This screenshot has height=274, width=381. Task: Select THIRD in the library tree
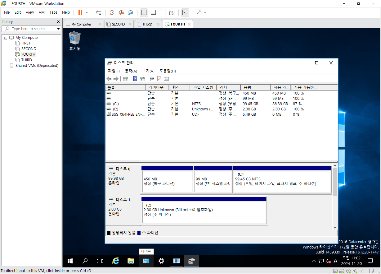pyautogui.click(x=27, y=60)
